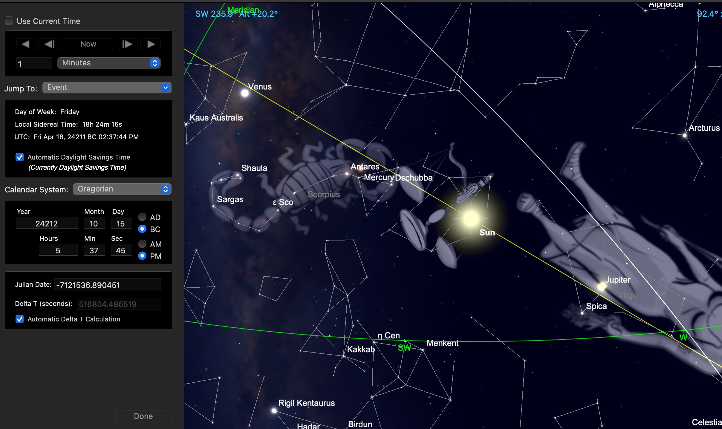Enable Use Current Time checkbox
The height and width of the screenshot is (429, 722).
pos(9,21)
